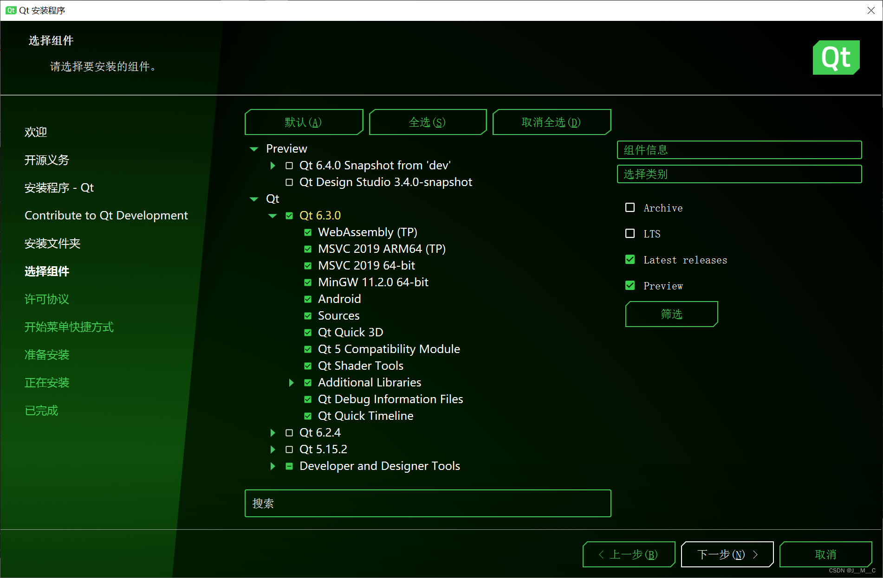Viewport: 883px width, 578px height.
Task: Check the Qt 6.4.0 Snapshot checkbox
Action: click(289, 166)
